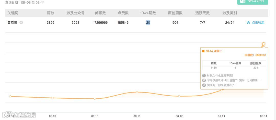
Task: Click the 08.11 x-axis label
Action: click(137, 116)
